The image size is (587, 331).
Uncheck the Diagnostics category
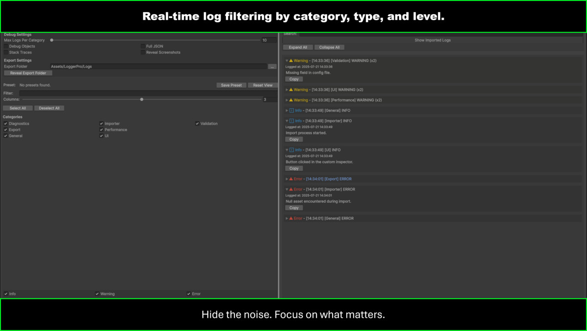(6, 123)
